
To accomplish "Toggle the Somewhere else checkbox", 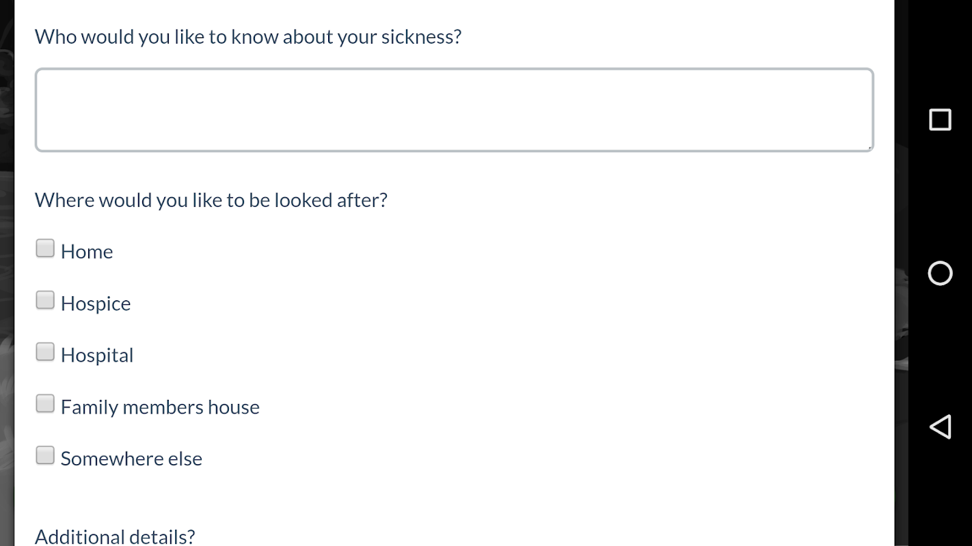I will [45, 455].
